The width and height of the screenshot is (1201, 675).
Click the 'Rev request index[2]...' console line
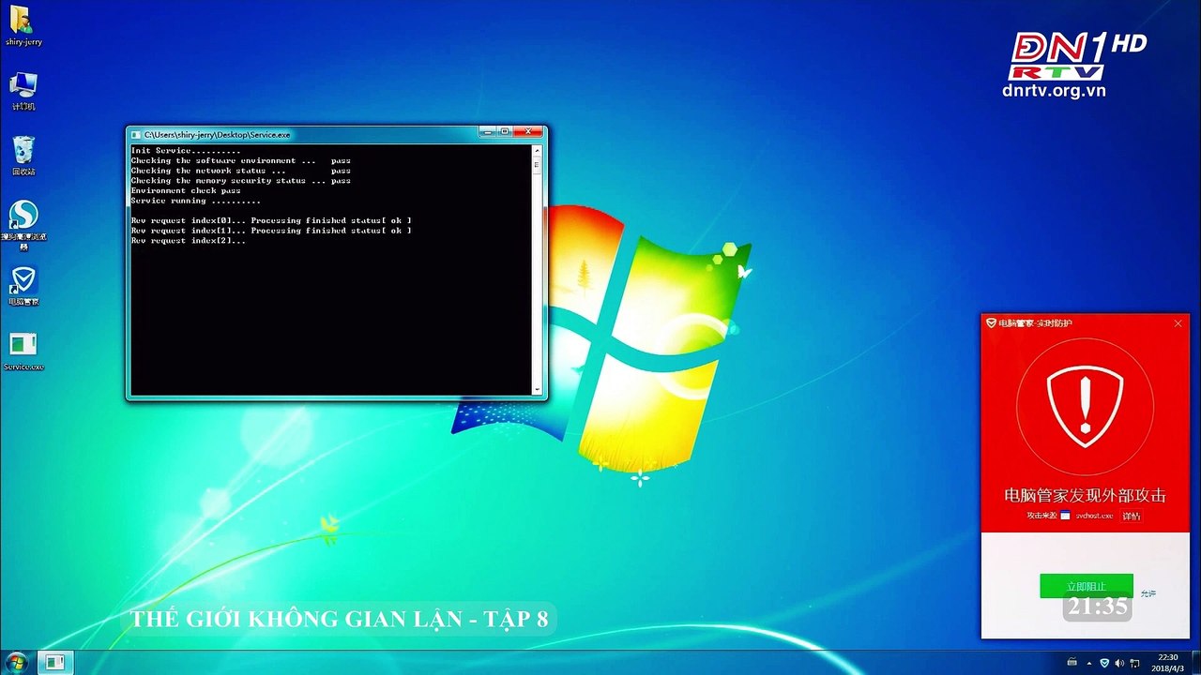tap(189, 241)
